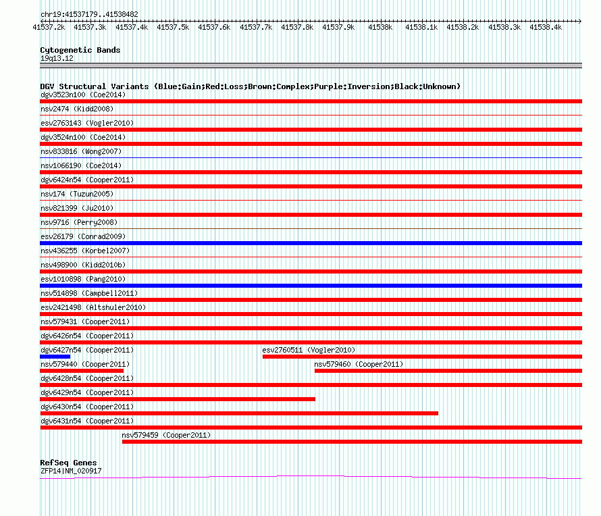The height and width of the screenshot is (516, 601).
Task: Click the chr19:41537179..41538482 coordinates label
Action: (89, 14)
